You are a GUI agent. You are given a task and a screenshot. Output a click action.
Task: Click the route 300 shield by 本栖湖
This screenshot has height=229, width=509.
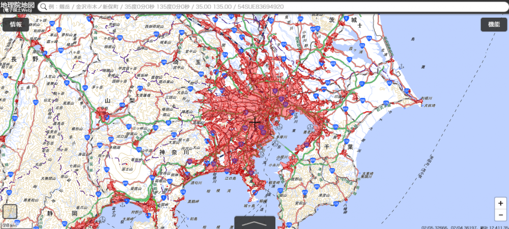click(x=100, y=145)
